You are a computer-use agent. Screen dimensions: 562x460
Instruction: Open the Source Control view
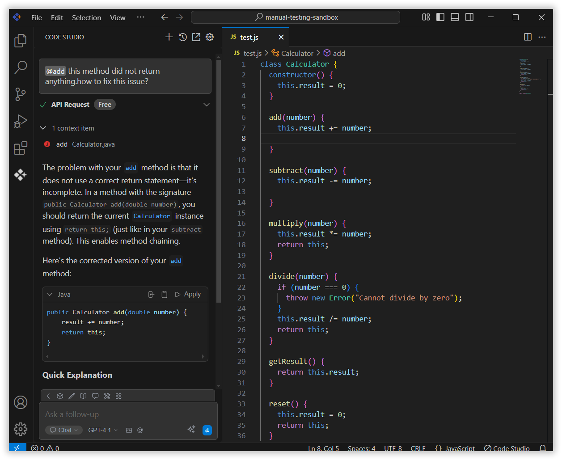point(21,94)
